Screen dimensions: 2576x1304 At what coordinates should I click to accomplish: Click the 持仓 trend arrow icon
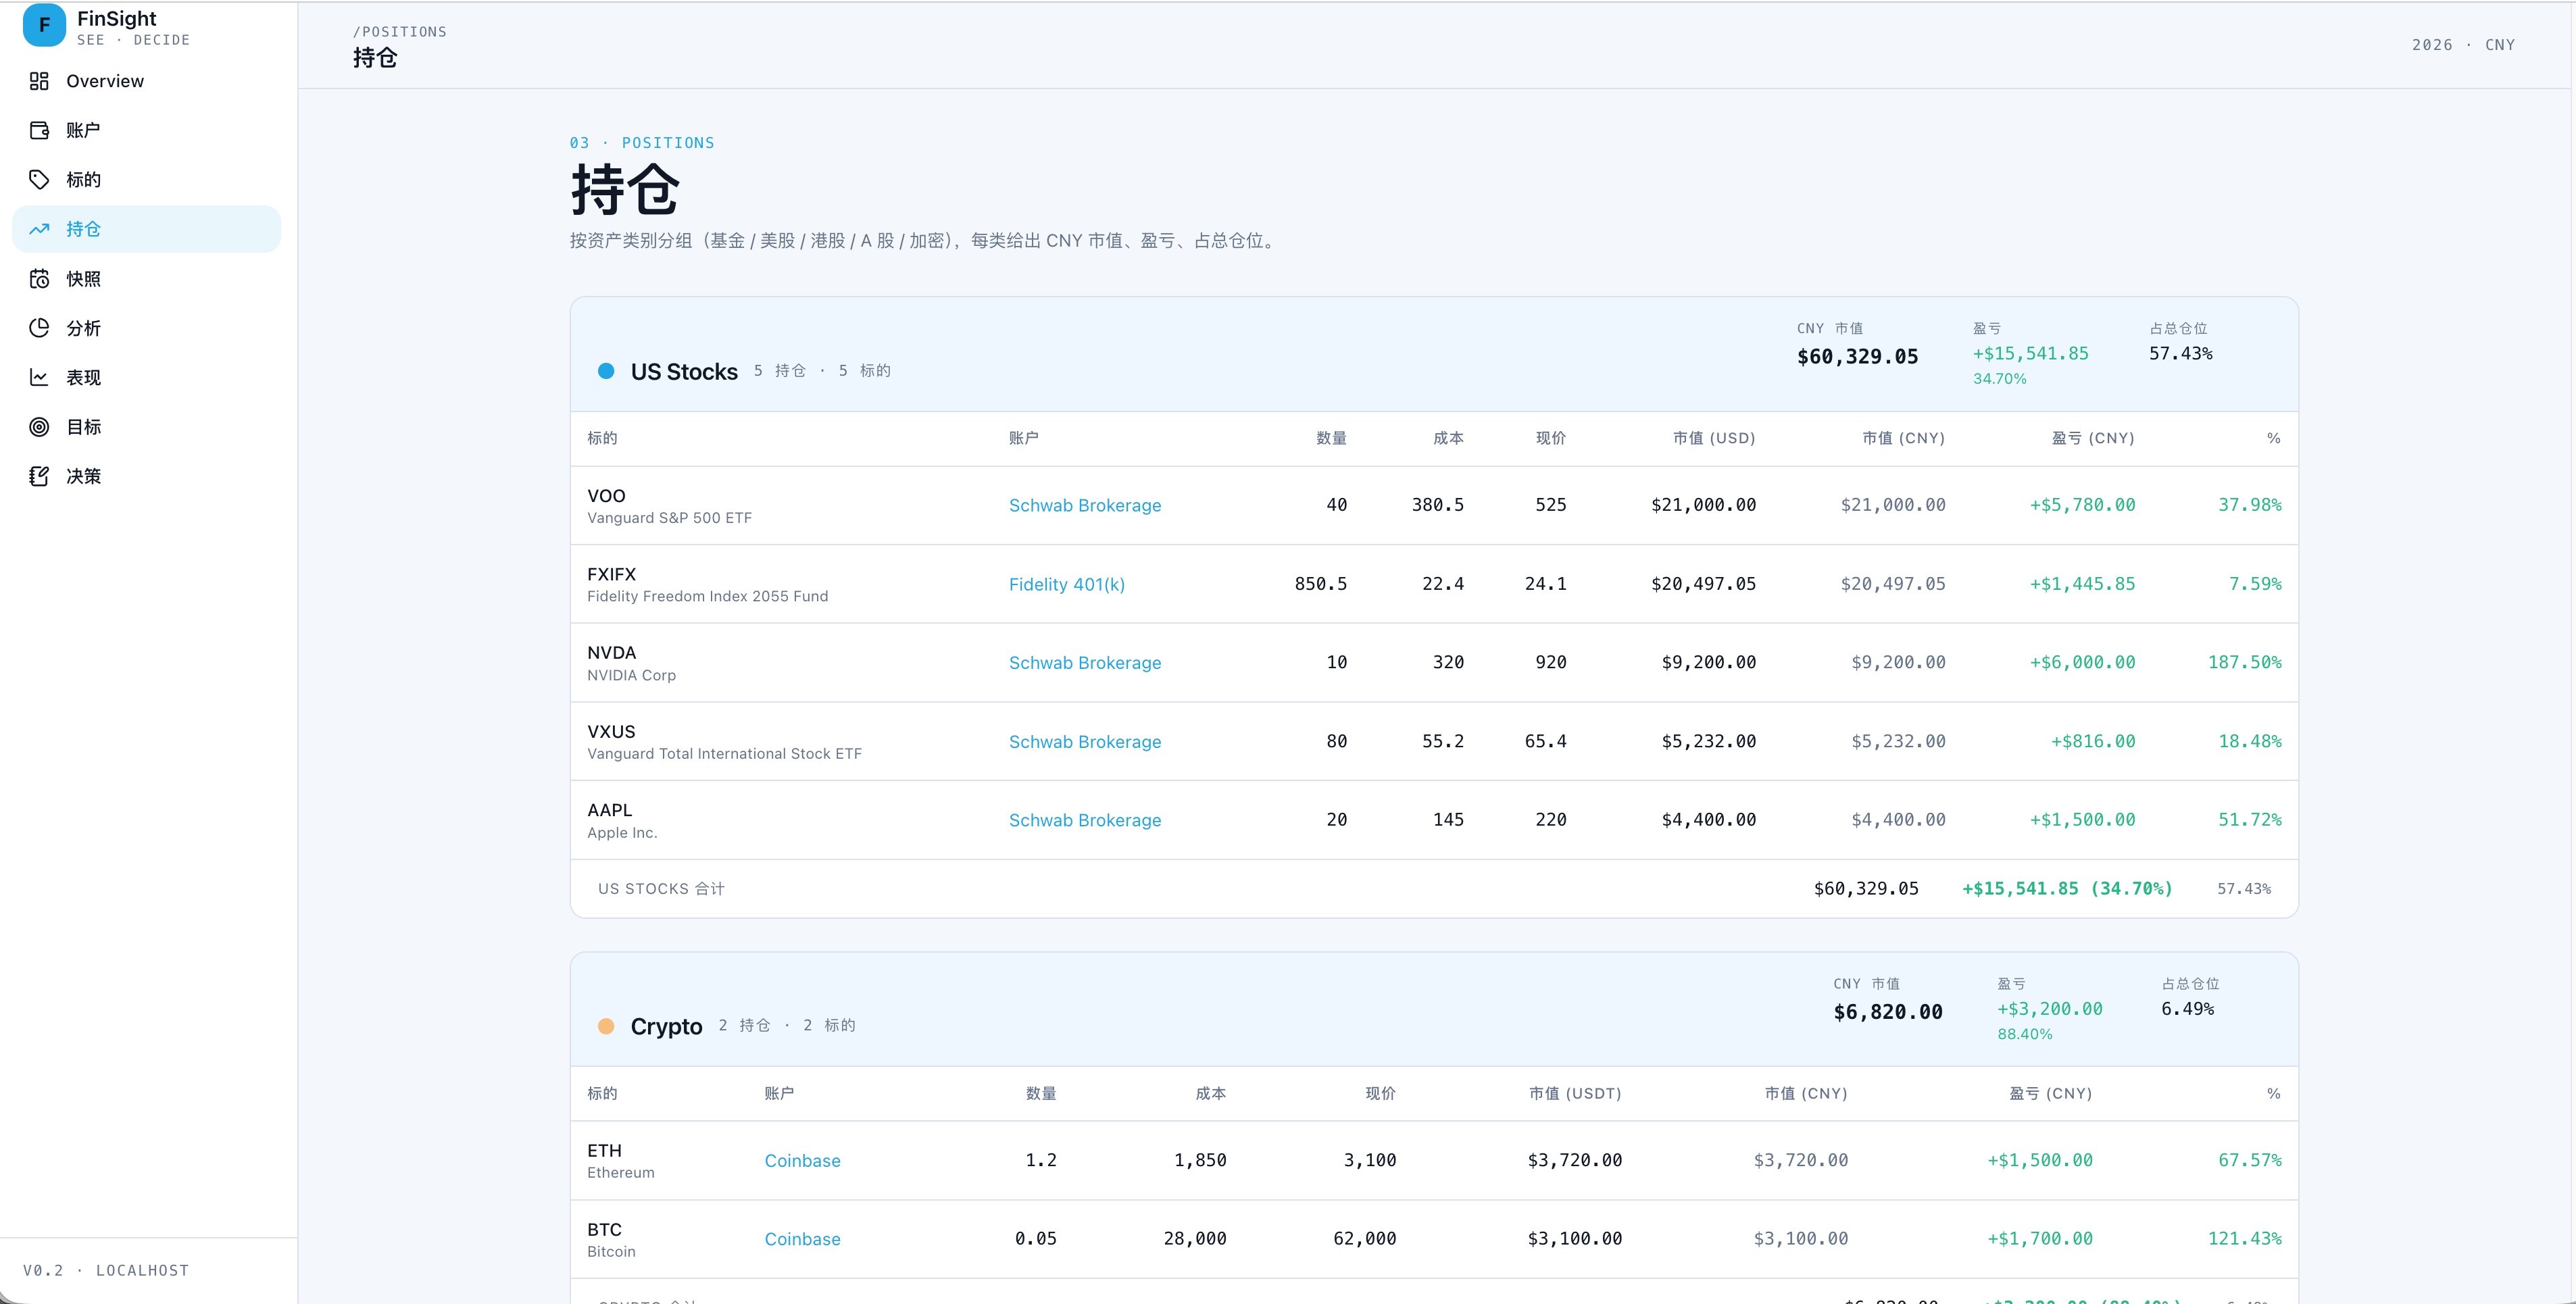(x=39, y=229)
